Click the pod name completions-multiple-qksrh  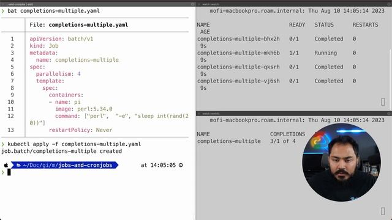[x=238, y=67]
